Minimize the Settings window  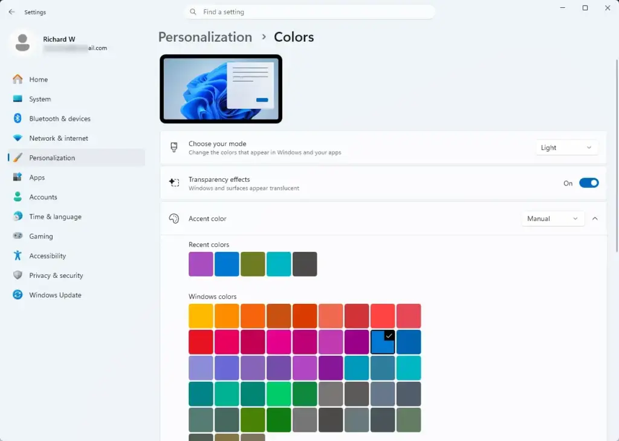click(563, 8)
